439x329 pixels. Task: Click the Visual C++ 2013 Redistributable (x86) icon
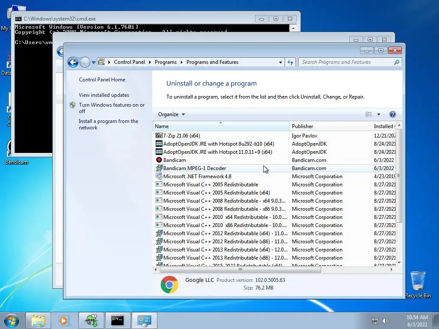[x=159, y=257]
